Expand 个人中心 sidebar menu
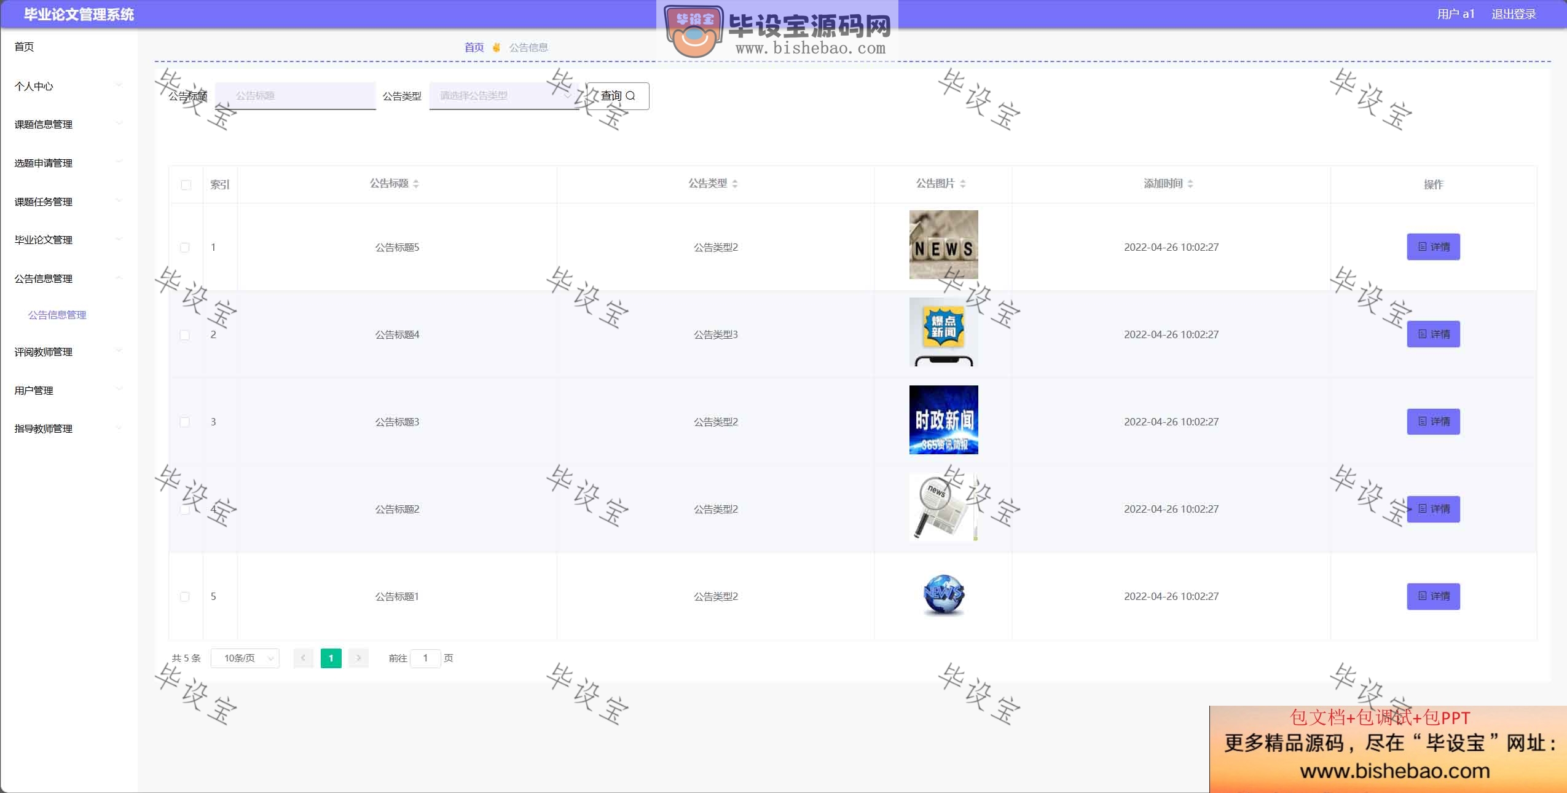1567x793 pixels. point(68,86)
